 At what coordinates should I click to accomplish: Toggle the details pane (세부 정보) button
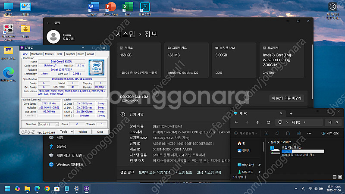(x=330, y=133)
